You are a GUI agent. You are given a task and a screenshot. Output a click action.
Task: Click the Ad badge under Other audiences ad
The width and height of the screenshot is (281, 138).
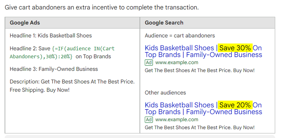click(149, 120)
